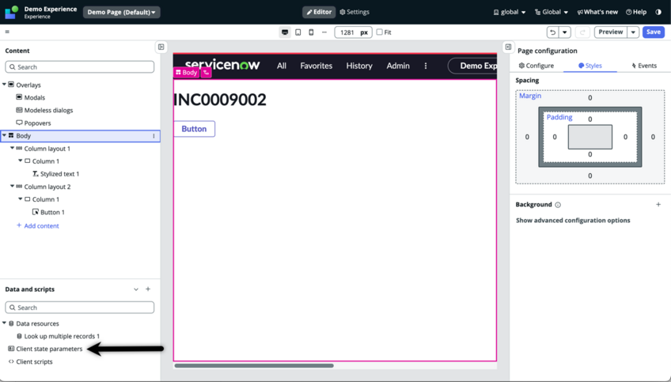The image size is (671, 382).
Task: Collapse Column layout 1 node
Action: point(13,149)
